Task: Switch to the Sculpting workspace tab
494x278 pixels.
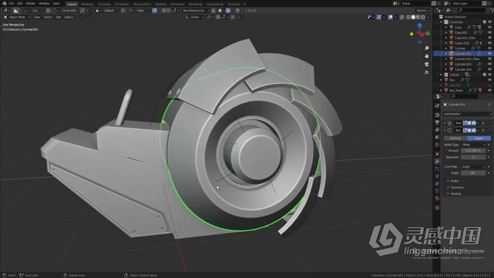Action: click(104, 4)
